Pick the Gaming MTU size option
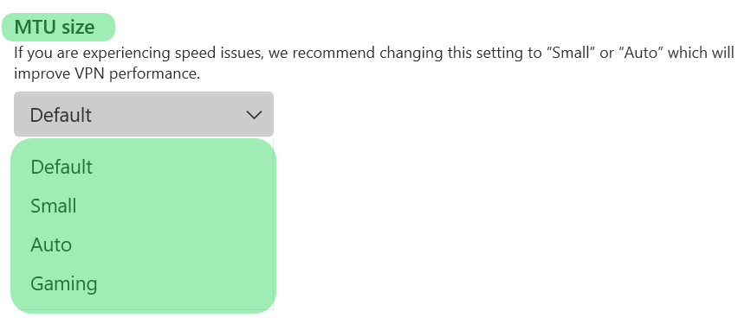This screenshot has width=751, height=324. pyautogui.click(x=143, y=284)
